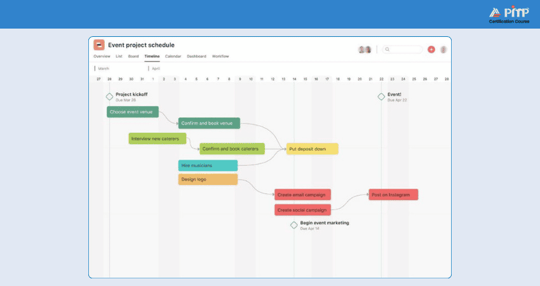Open the profile avatar at far right
This screenshot has width=540, height=286.
coord(443,50)
